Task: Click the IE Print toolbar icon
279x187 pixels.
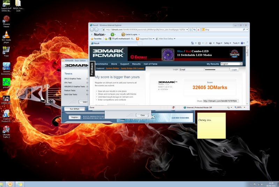Action: pos(210,43)
